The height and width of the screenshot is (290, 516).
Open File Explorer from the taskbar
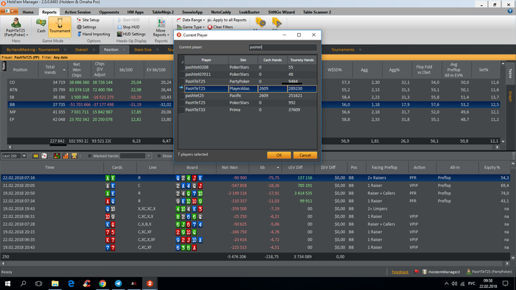(55, 283)
